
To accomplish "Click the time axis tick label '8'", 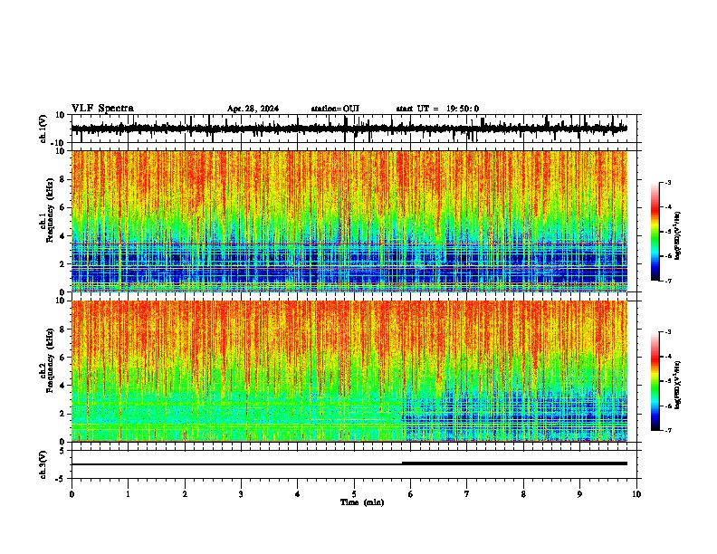I will 523,494.
